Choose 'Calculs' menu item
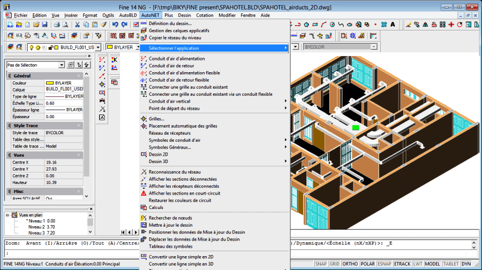482x270 pixels. coord(214,208)
